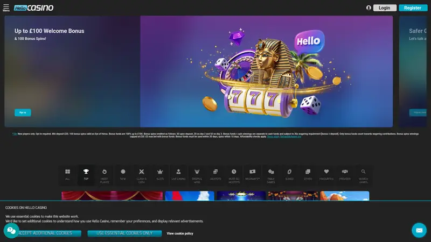Viewport: 431px width, 242px height.
Task: Select the Most Played flame category
Action: (105, 175)
